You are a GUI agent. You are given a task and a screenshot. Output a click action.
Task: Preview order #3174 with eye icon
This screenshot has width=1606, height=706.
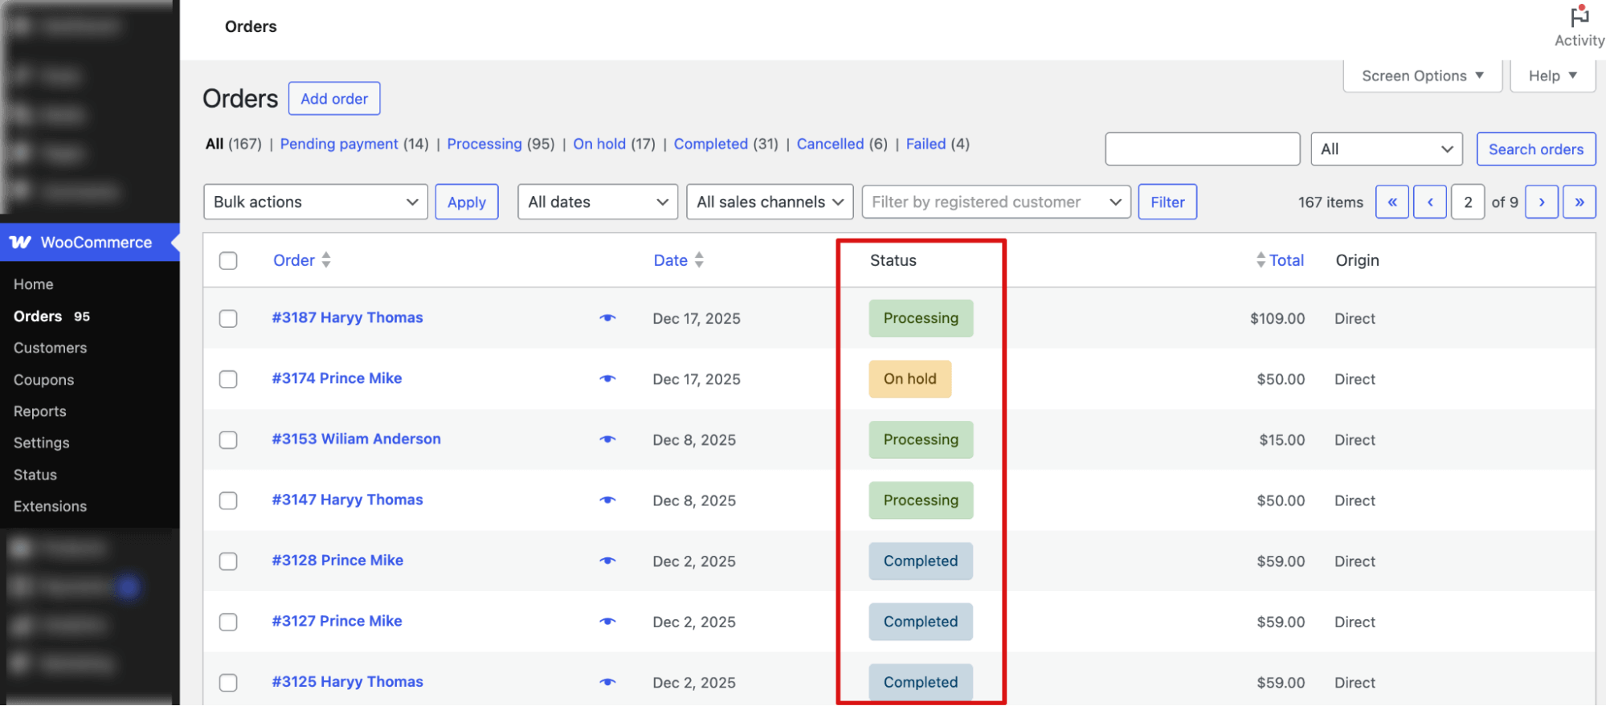coord(607,379)
